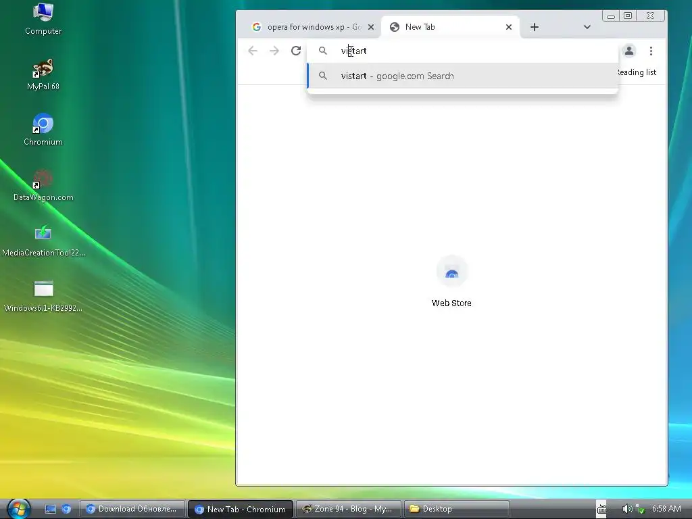The width and height of the screenshot is (692, 519).
Task: Switch to the New Tab tab
Action: pyautogui.click(x=450, y=27)
